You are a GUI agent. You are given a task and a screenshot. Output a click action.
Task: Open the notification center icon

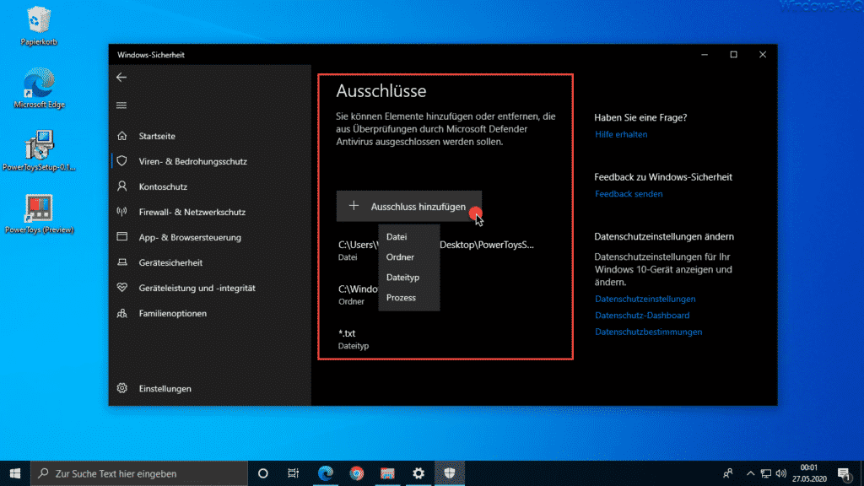[x=844, y=473]
